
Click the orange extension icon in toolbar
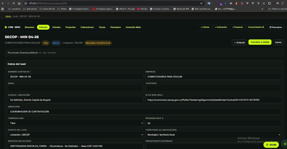pyautogui.click(x=236, y=3)
